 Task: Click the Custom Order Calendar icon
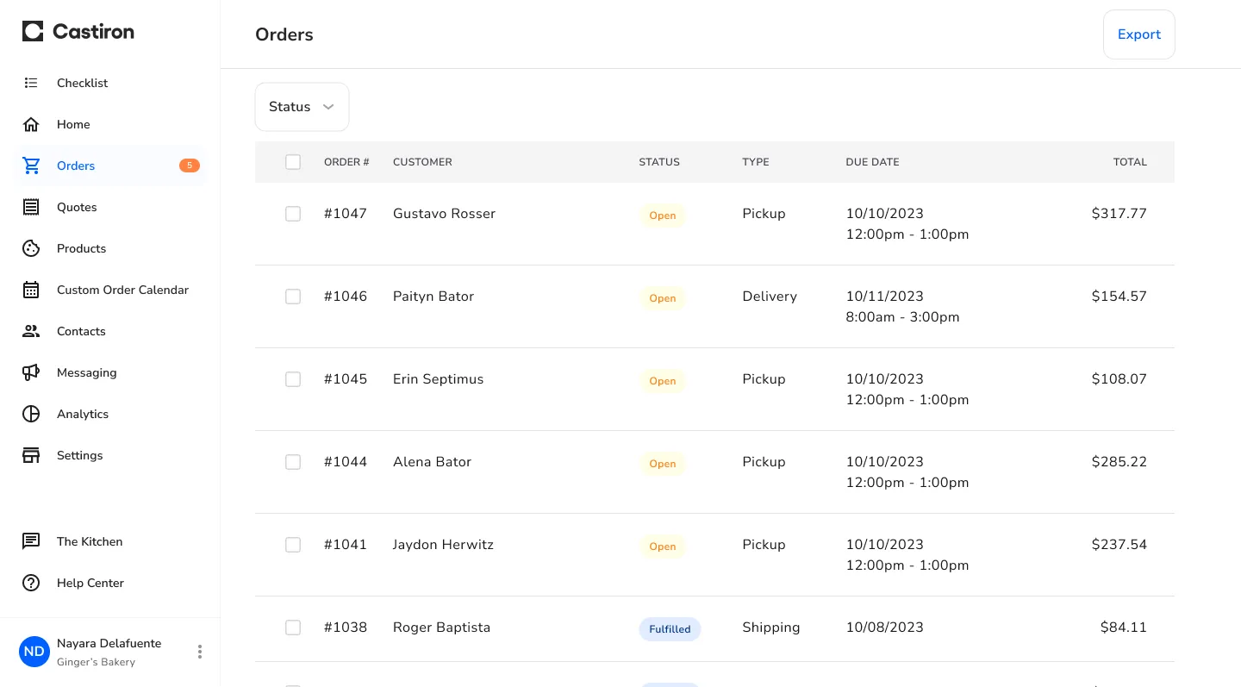tap(31, 290)
